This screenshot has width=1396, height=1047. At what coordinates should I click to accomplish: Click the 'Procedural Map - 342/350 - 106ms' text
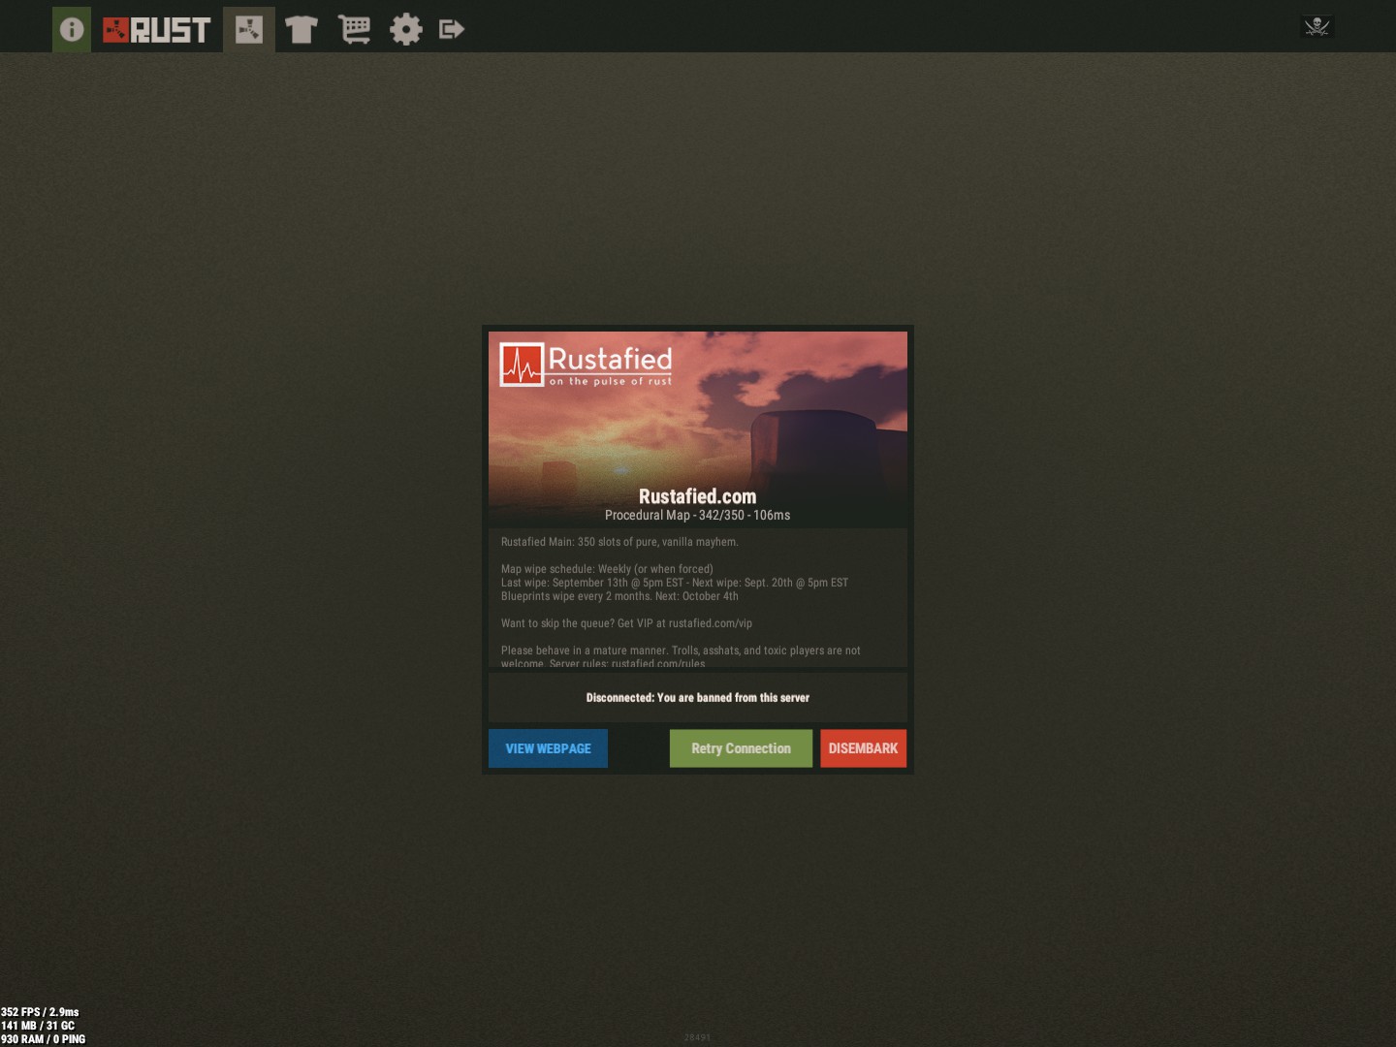[x=698, y=516]
